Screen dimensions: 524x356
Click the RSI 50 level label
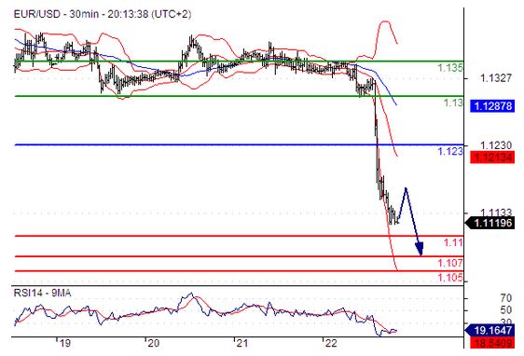[x=506, y=310]
